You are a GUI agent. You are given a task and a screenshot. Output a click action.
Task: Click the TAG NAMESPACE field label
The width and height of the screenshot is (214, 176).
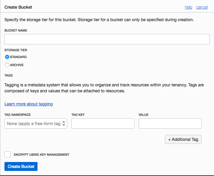pyautogui.click(x=18, y=115)
